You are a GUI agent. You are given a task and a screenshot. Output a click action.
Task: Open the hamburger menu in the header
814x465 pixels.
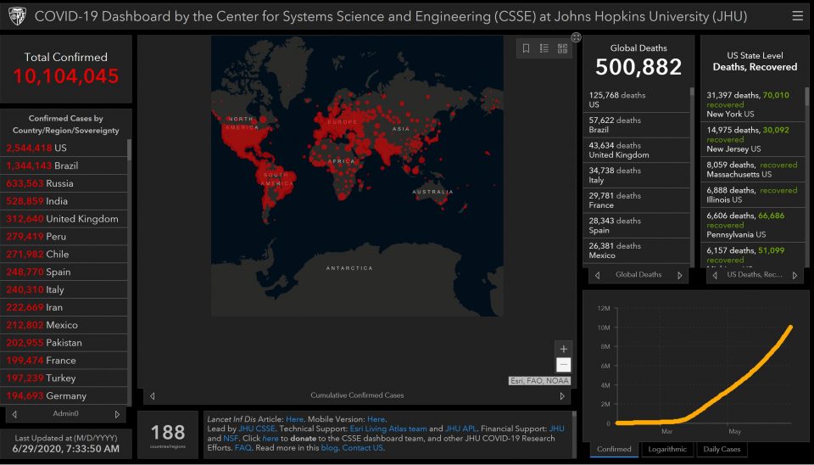click(x=797, y=16)
